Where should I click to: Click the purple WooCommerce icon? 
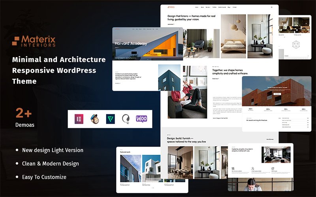point(141,119)
